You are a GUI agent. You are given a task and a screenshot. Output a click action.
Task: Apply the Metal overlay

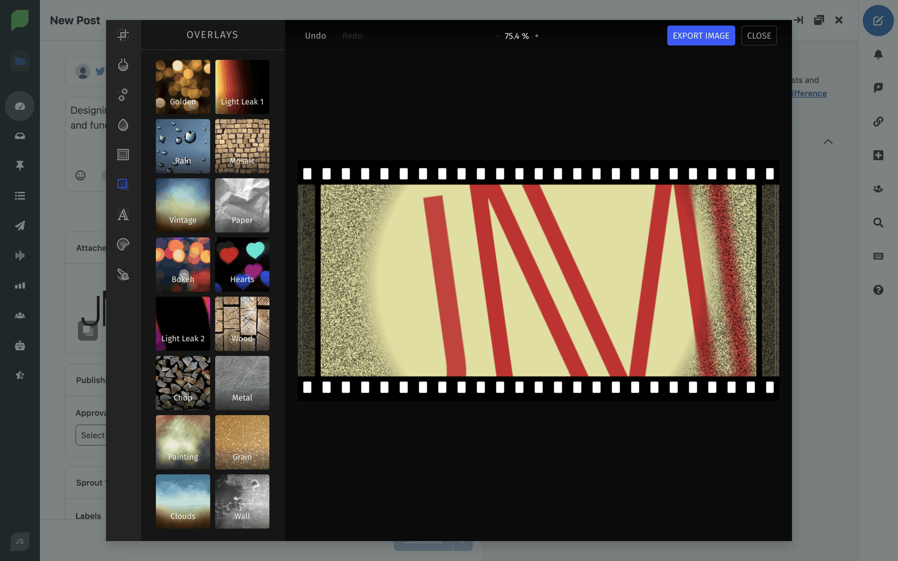242,383
